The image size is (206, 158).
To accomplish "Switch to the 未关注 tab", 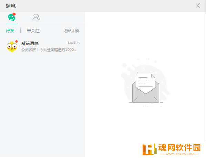I will 33,31.
